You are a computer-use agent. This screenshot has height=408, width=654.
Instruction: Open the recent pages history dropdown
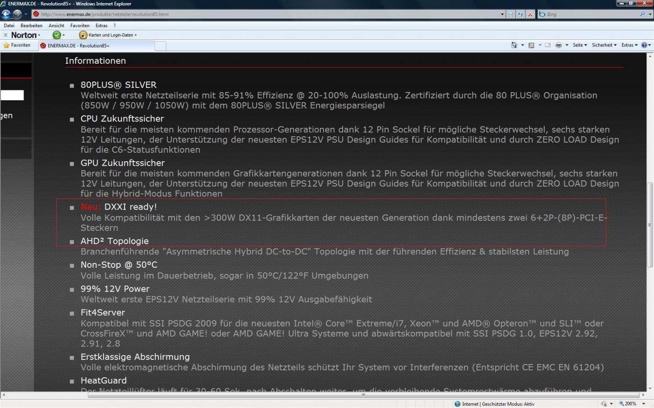pos(26,14)
